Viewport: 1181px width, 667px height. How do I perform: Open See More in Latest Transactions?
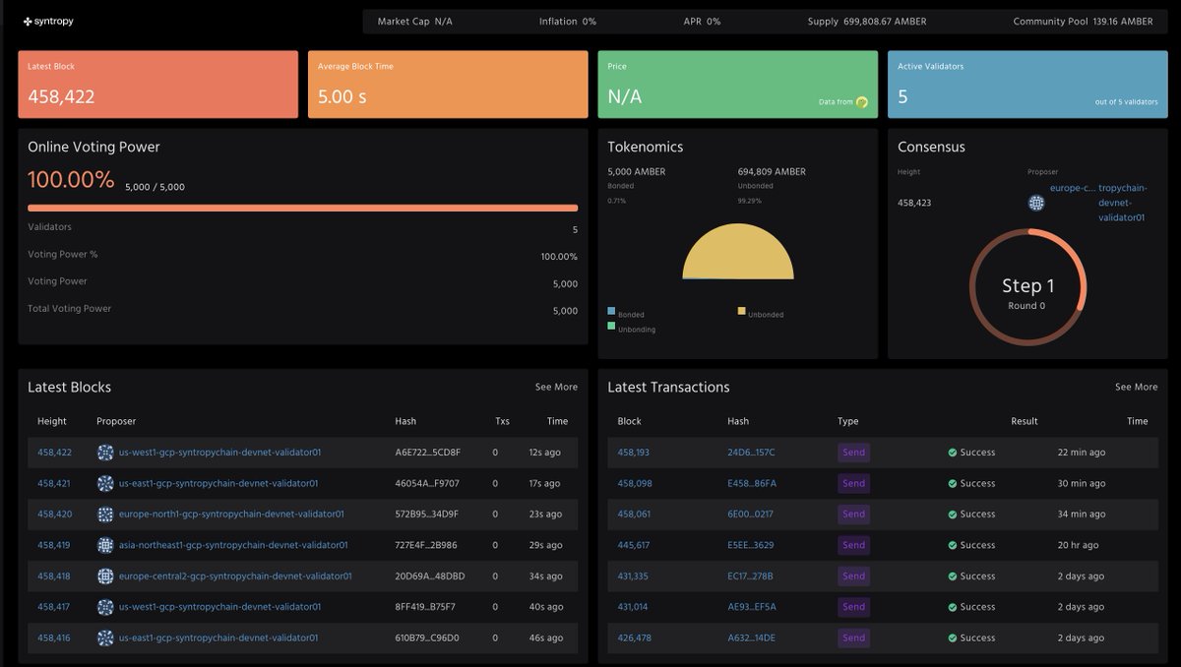click(x=1136, y=387)
